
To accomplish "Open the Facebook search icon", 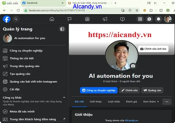I will 16,19.
